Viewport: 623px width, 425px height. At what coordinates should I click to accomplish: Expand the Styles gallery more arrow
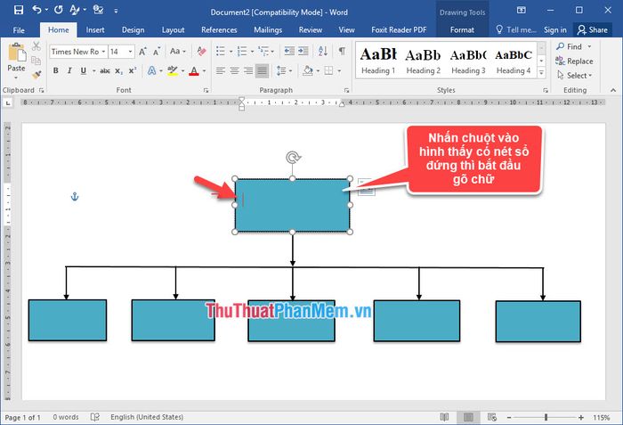(542, 73)
